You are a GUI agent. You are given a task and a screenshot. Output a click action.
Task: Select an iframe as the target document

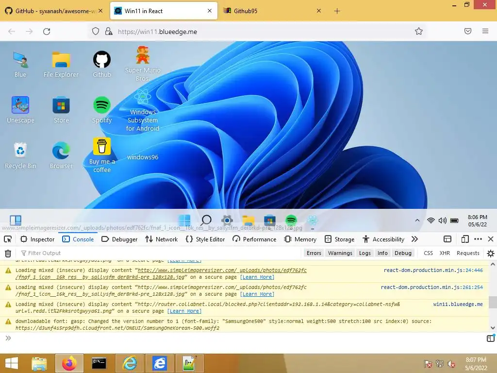[x=447, y=239]
